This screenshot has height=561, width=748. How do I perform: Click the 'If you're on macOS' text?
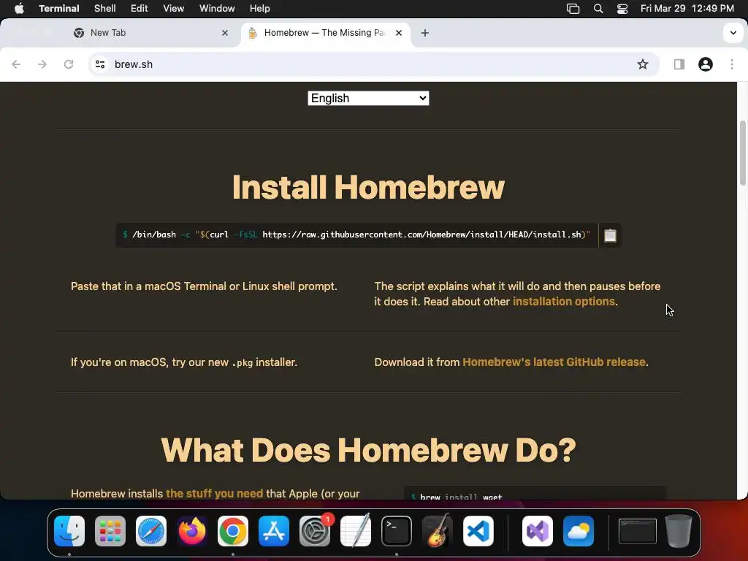184,362
